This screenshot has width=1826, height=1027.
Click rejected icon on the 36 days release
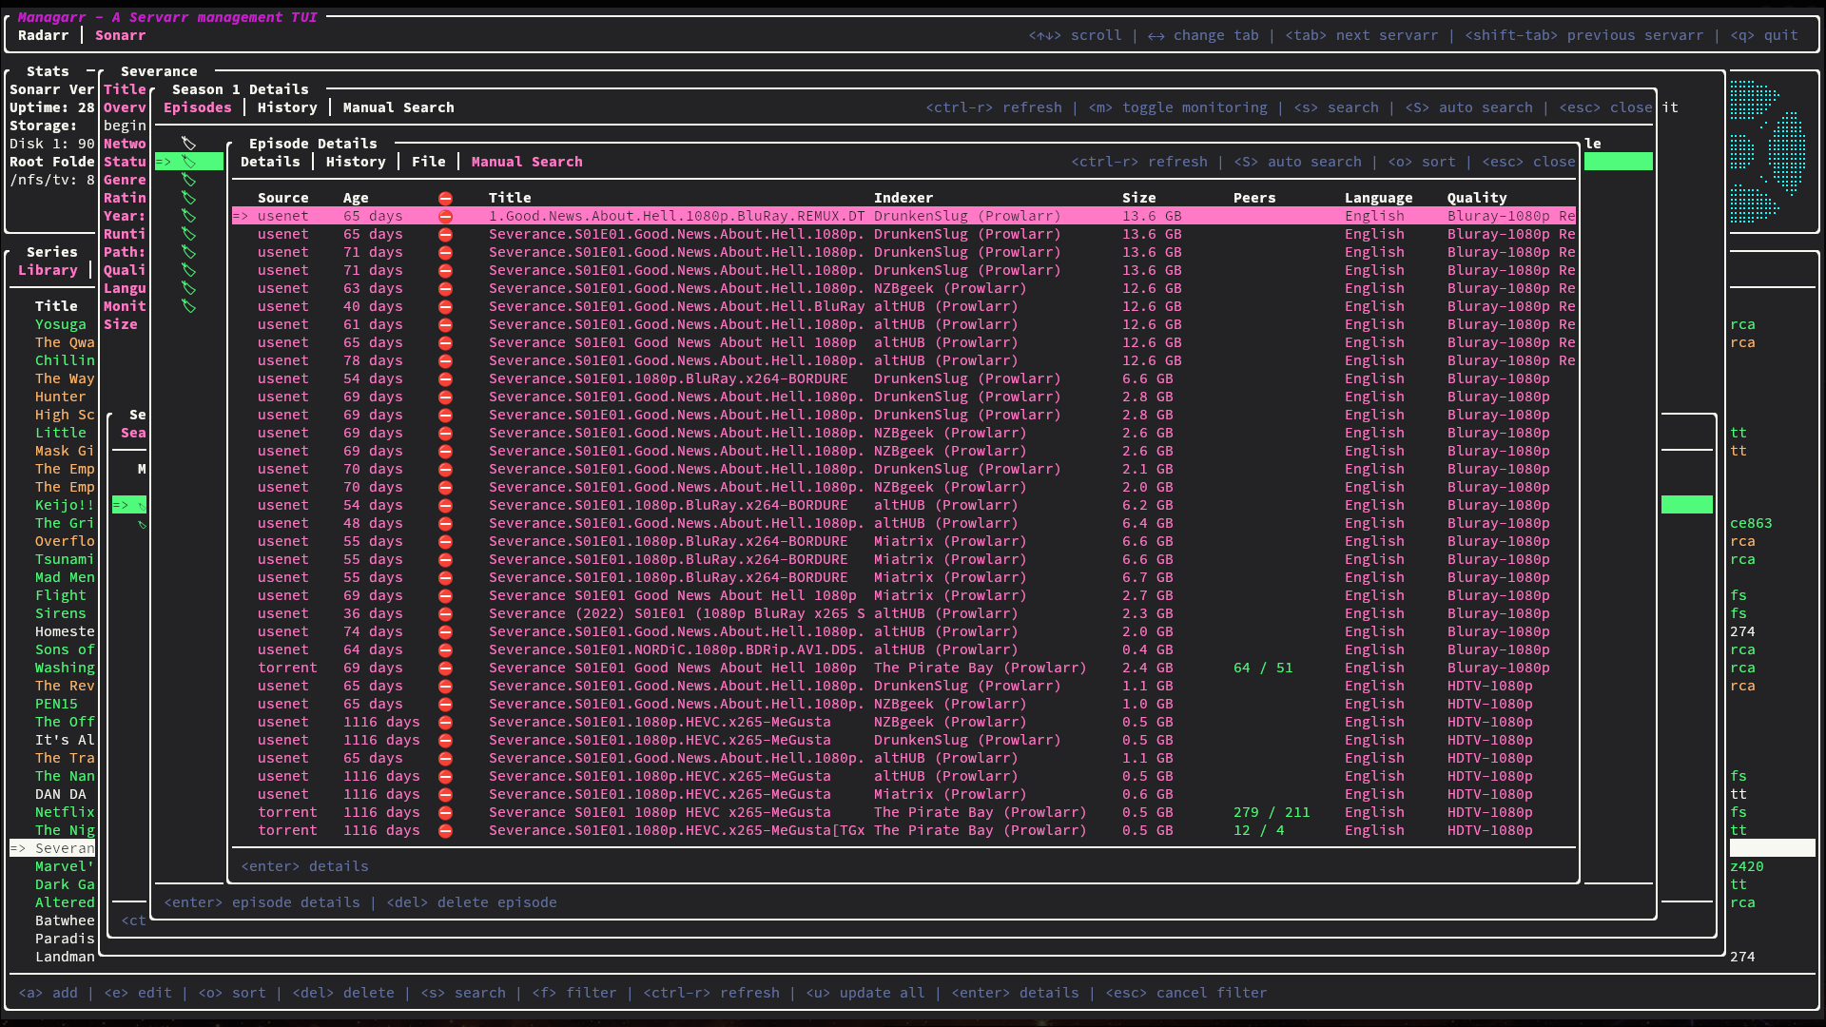point(445,614)
